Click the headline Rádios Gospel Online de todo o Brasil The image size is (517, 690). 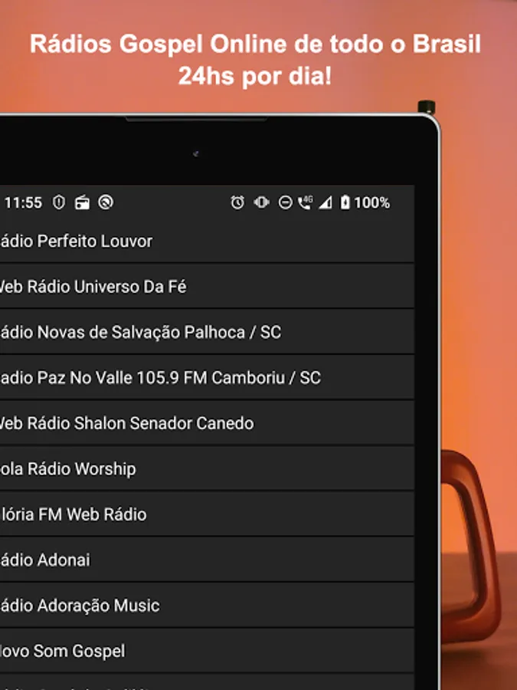(x=255, y=44)
